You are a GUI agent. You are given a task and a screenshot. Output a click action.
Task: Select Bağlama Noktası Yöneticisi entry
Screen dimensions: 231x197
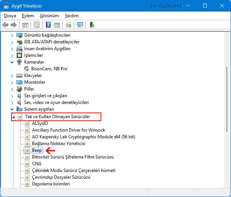[58, 144]
